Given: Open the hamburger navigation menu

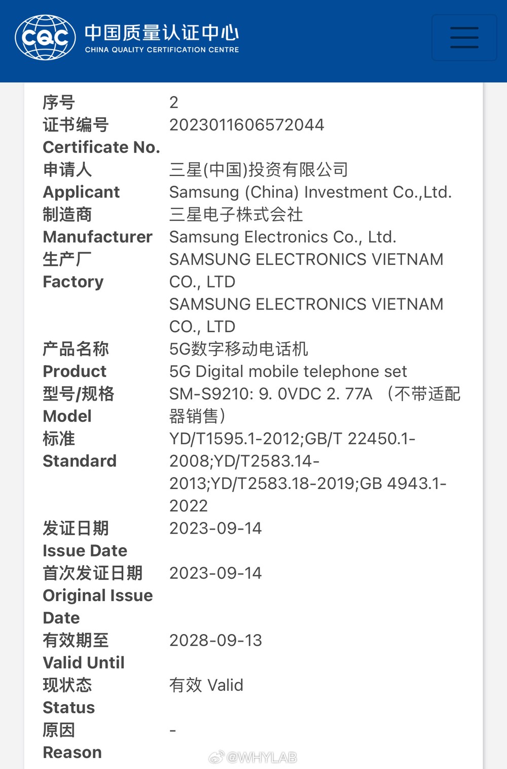Looking at the screenshot, I should click(x=464, y=38).
